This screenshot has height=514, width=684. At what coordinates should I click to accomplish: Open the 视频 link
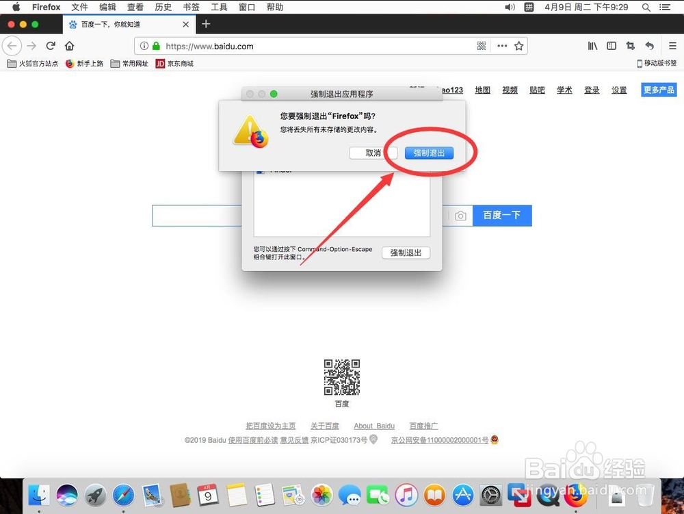[510, 90]
